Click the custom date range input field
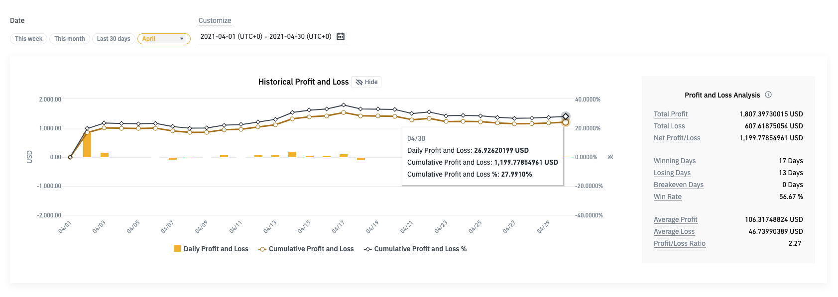Screen dimensions: 838x297 266,36
